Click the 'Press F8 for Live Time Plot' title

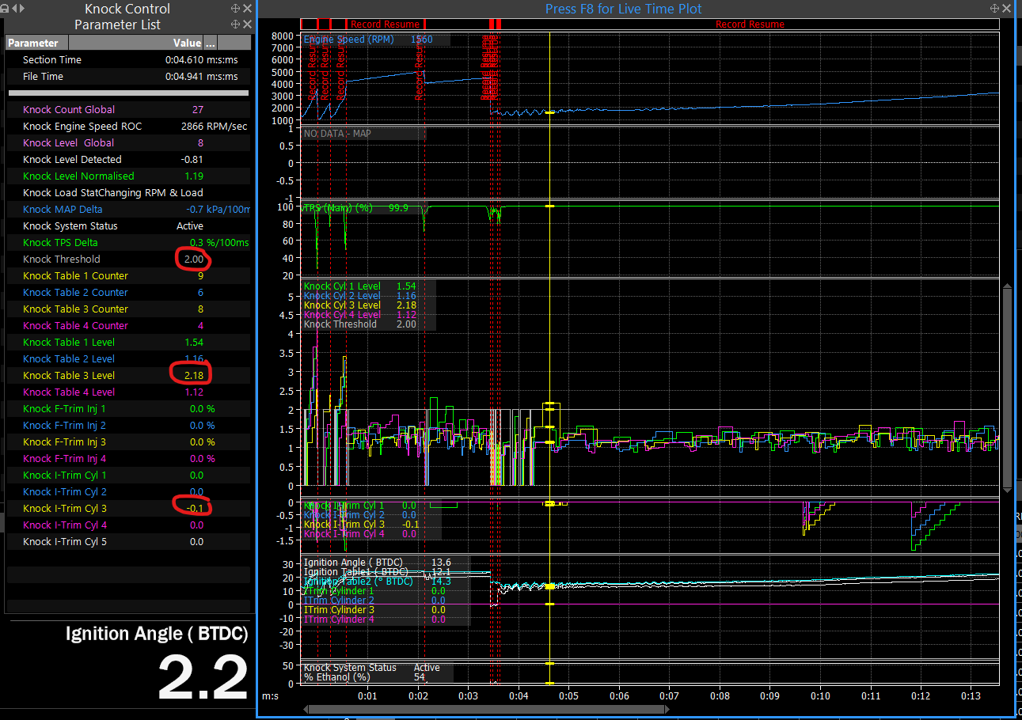pos(624,9)
